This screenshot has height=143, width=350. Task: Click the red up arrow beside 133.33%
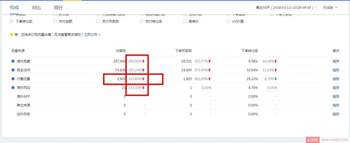click(x=143, y=88)
